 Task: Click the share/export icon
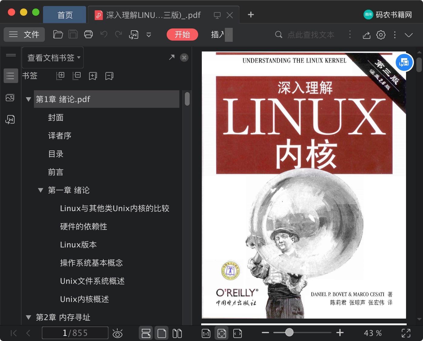[x=366, y=35]
